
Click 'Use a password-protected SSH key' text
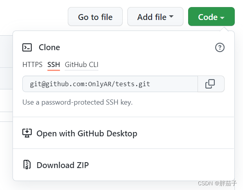pos(78,102)
